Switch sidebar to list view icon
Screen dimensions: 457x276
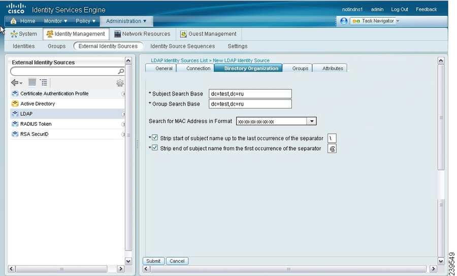coord(32,82)
